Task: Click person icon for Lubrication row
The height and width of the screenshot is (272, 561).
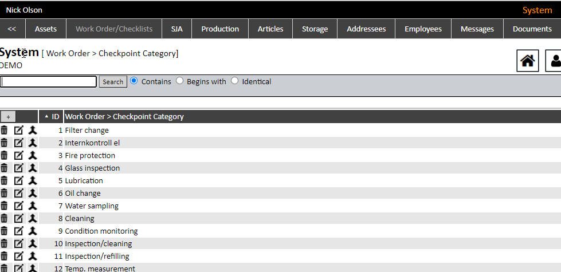Action: click(33, 181)
